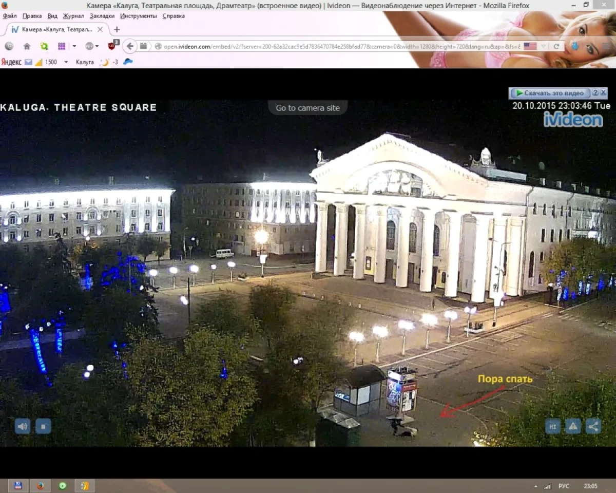Mute the camera sound with speaker button

click(22, 426)
